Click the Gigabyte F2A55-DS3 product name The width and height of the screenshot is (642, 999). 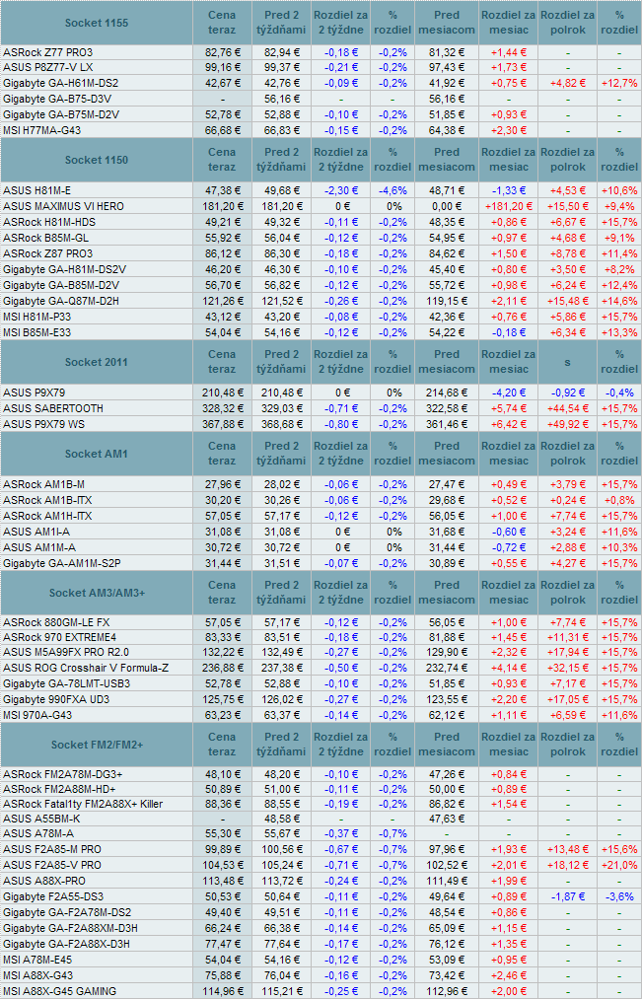click(53, 896)
